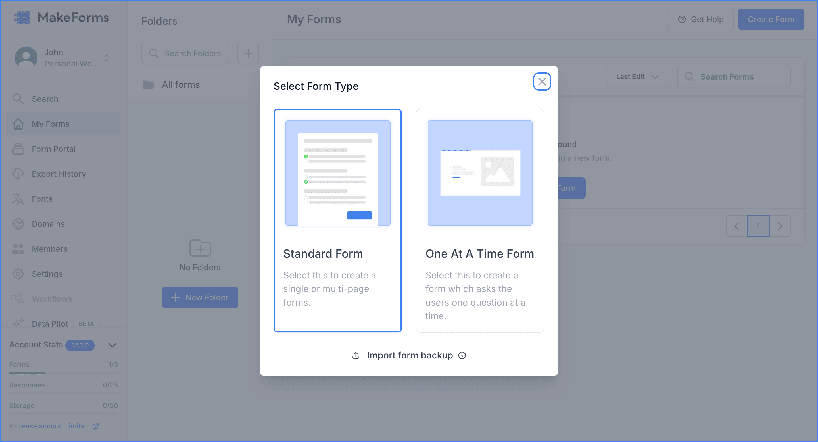Click the Standard Form preview thumbnail
This screenshot has height=442, width=818.
click(x=337, y=173)
